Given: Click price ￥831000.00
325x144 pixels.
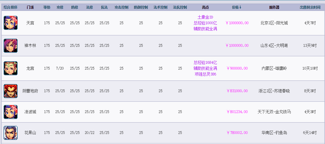Looking at the screenshot, I should (x=237, y=91).
